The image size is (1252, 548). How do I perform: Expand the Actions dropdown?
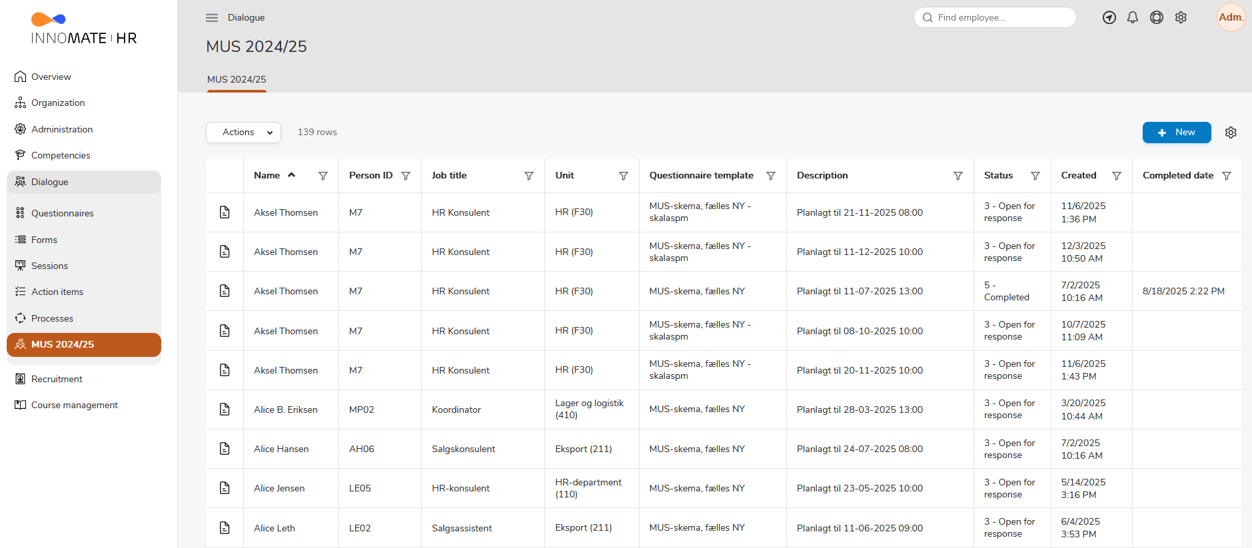[x=243, y=133]
